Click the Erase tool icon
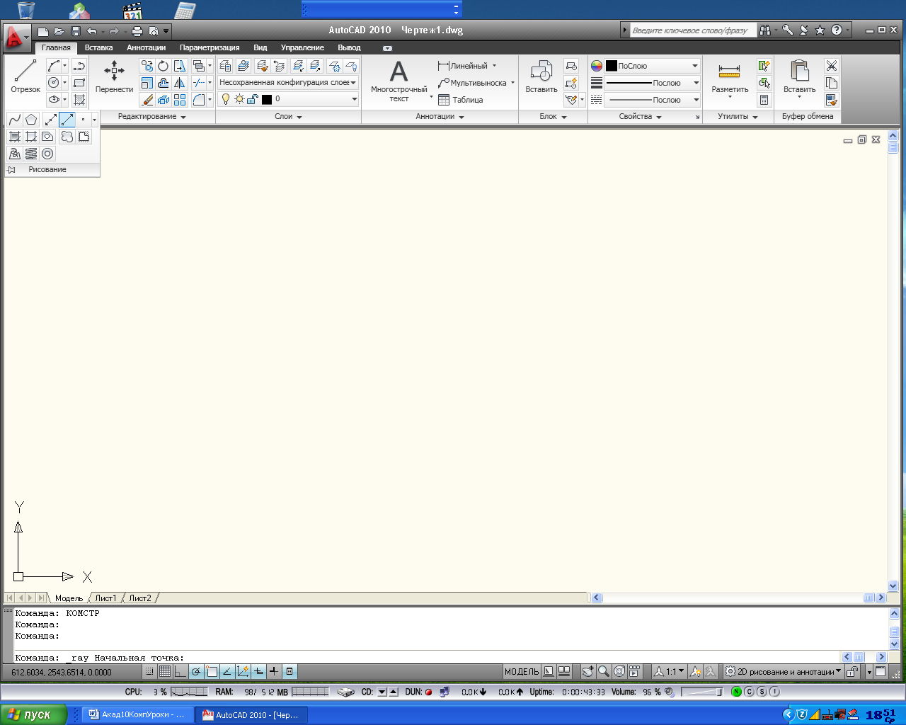906x725 pixels. (x=147, y=100)
